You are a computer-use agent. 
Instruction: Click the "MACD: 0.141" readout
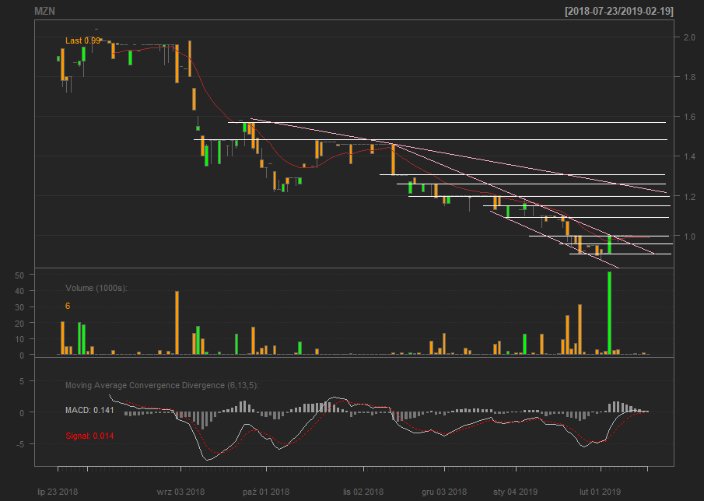(x=89, y=410)
